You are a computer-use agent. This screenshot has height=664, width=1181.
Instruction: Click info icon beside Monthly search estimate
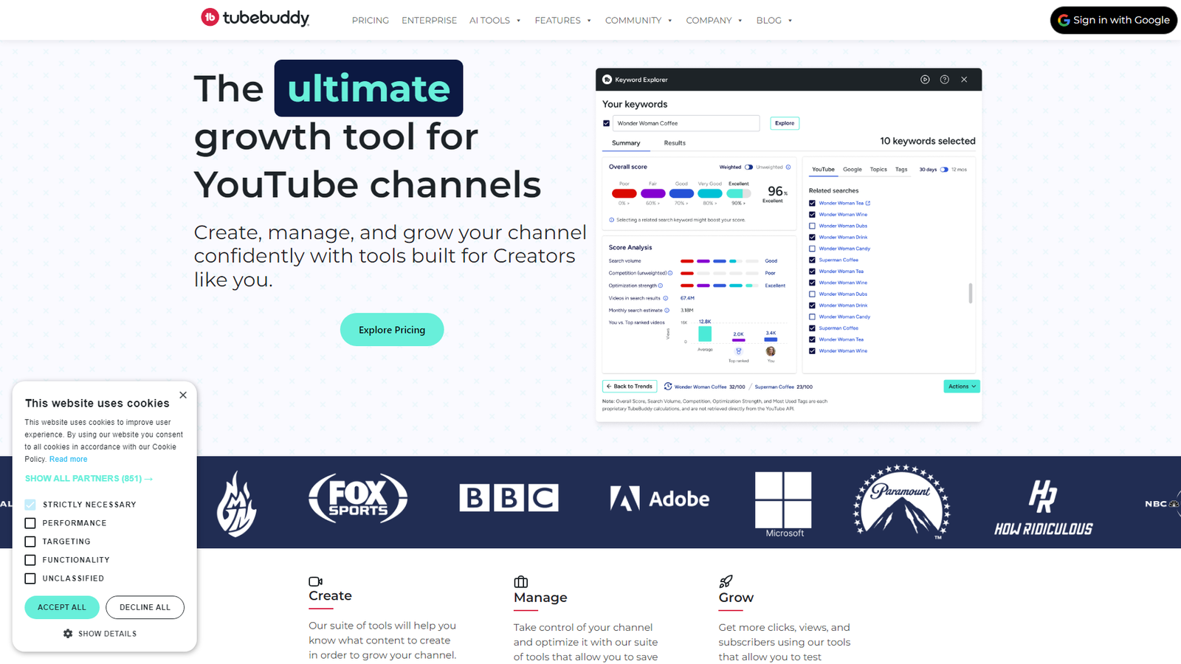coord(667,311)
